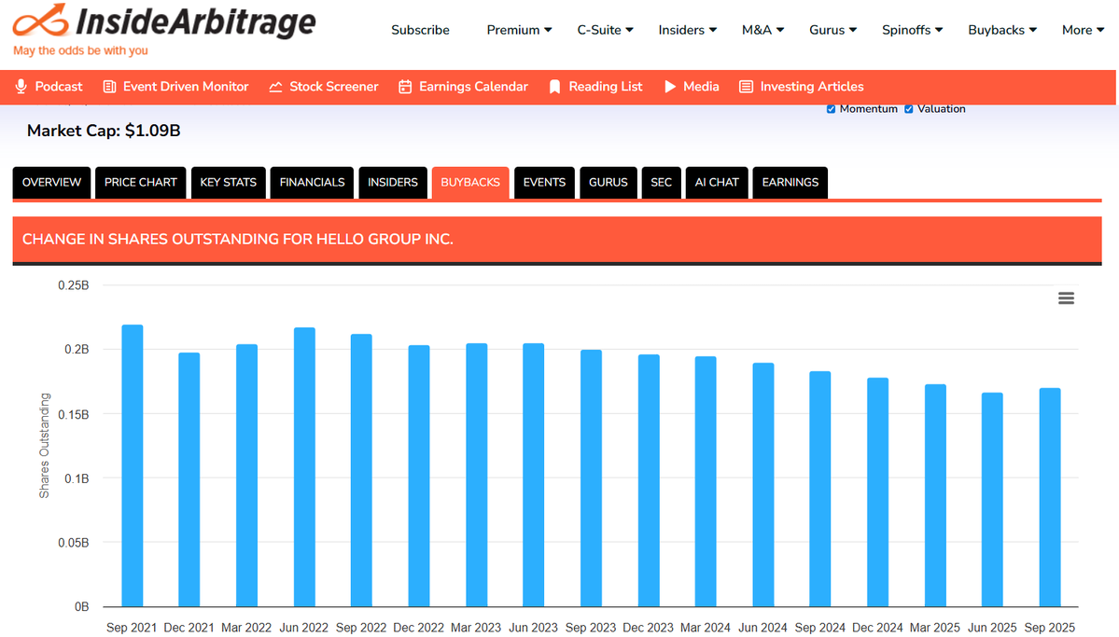This screenshot has width=1119, height=637.
Task: Switch to the SEC tab
Action: click(x=662, y=183)
